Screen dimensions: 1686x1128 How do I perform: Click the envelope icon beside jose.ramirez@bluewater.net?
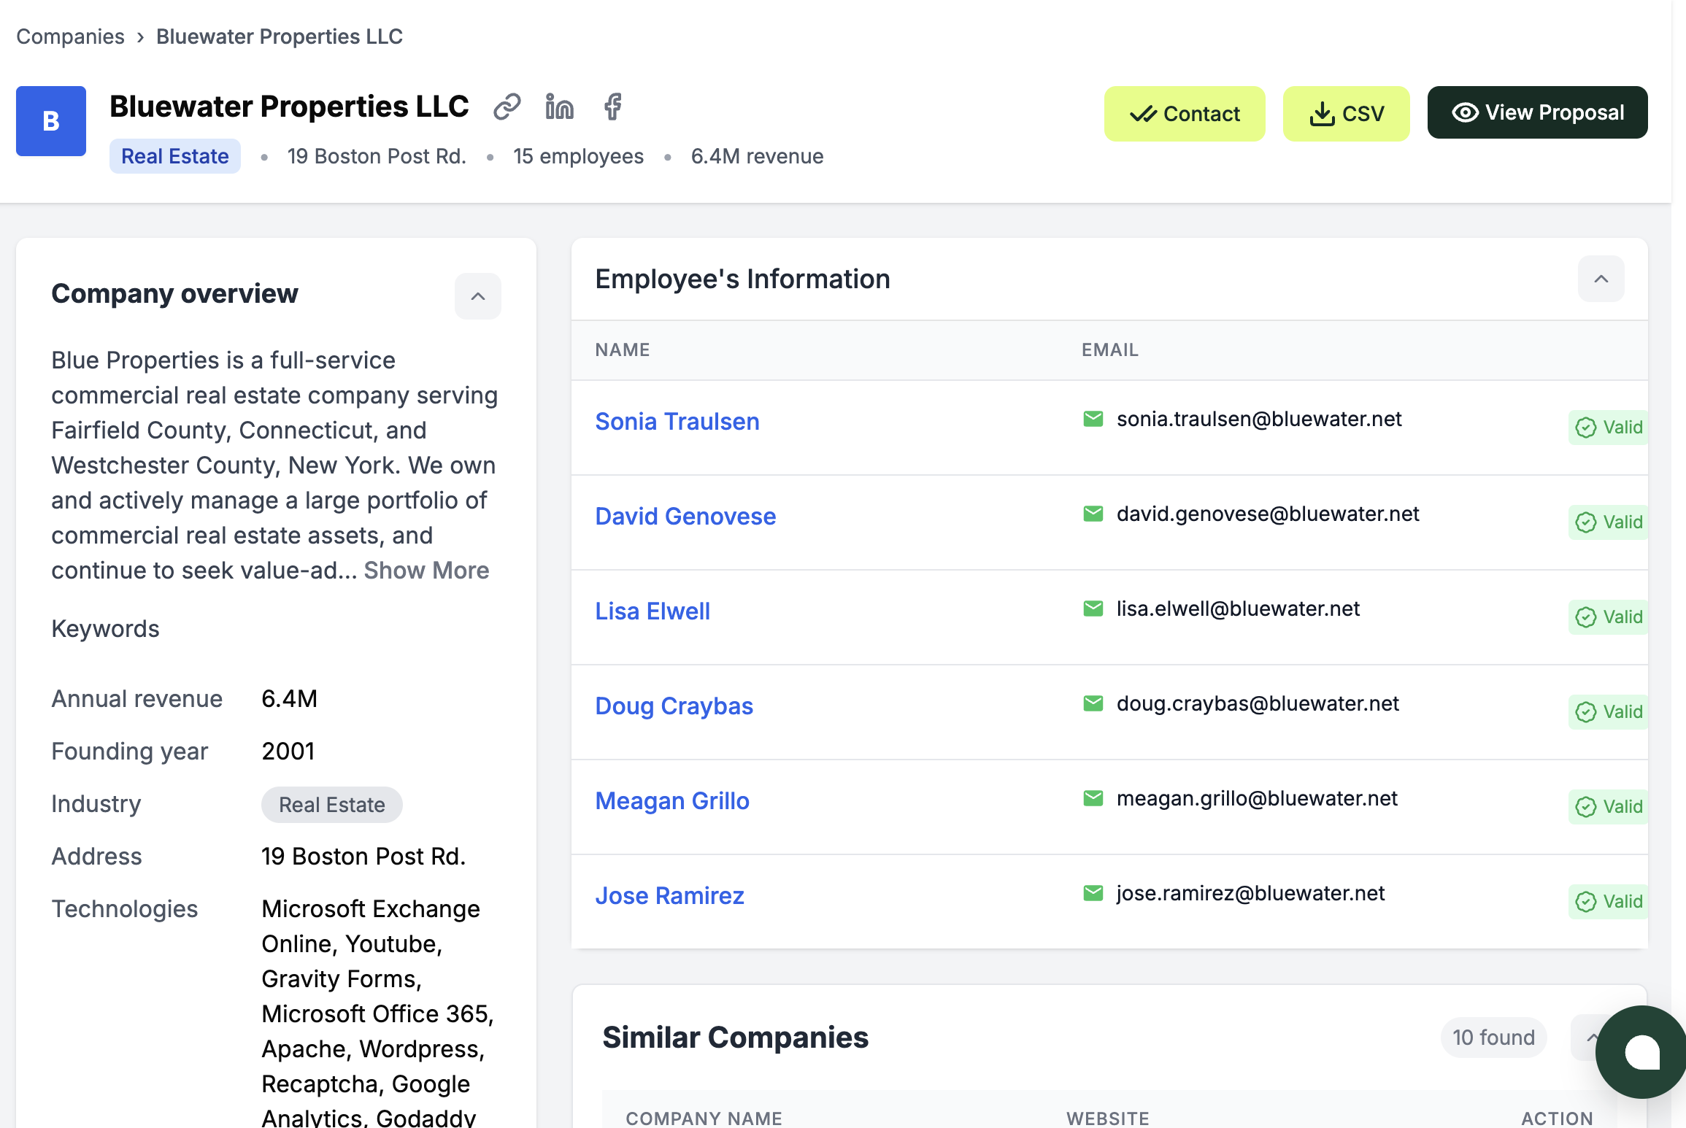coord(1093,892)
